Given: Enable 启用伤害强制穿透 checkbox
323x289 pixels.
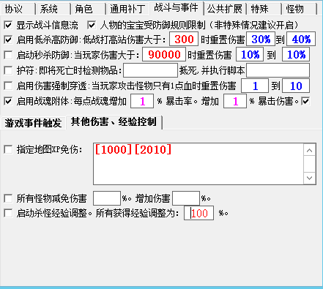Looking at the screenshot, I should click(x=8, y=86).
